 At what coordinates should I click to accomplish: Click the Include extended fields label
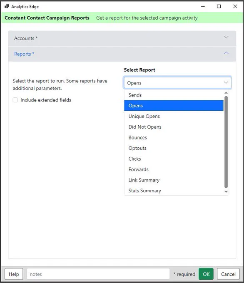46,100
